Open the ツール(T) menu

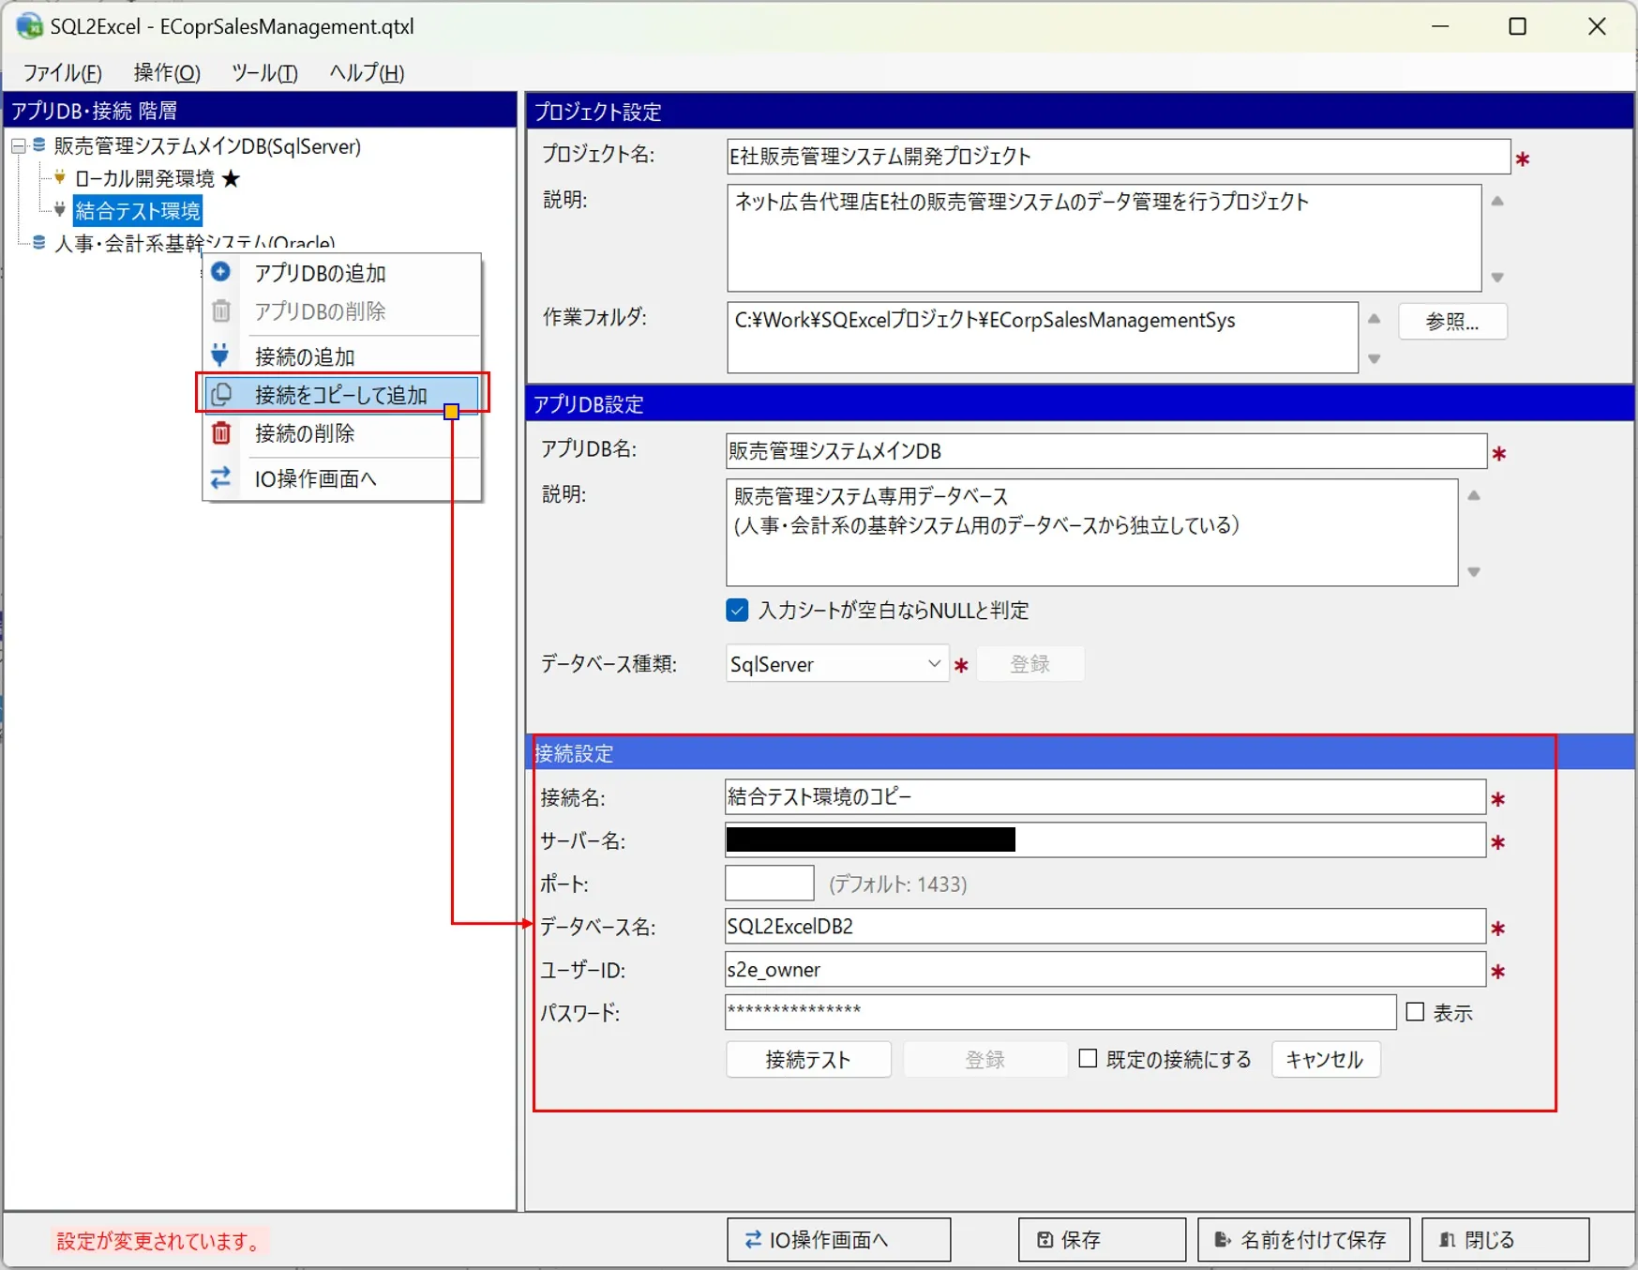(264, 72)
